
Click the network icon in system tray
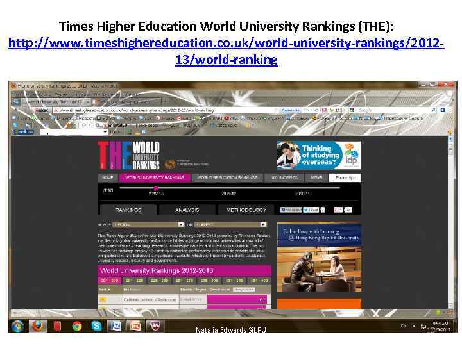pyautogui.click(x=424, y=326)
